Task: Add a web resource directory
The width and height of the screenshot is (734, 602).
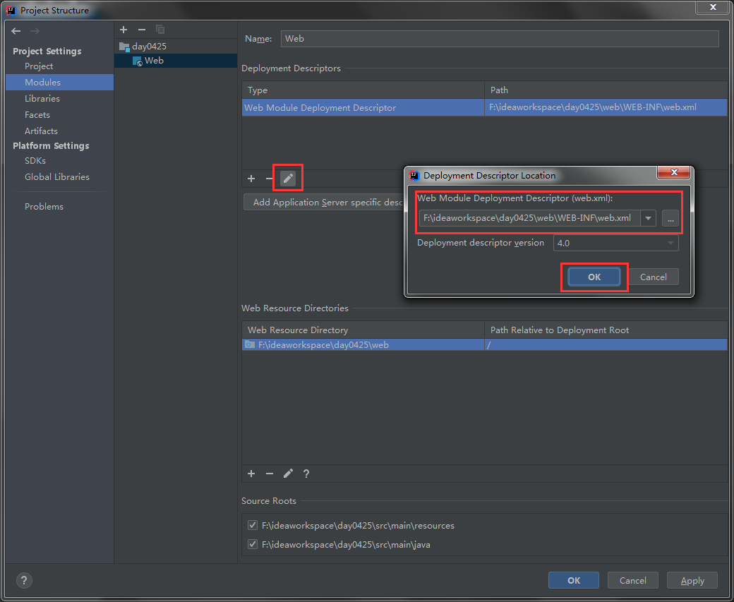Action: pos(251,474)
